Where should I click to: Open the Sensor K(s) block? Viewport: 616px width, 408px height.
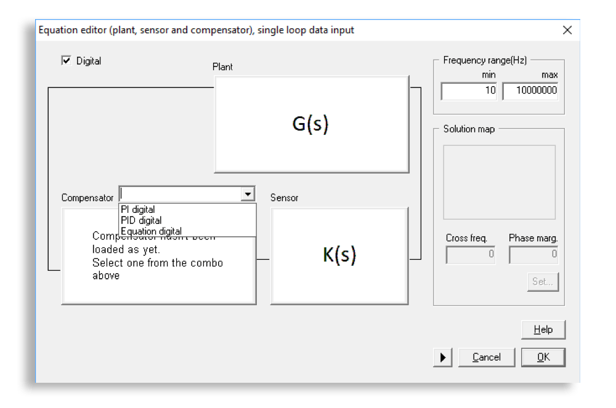tap(339, 255)
